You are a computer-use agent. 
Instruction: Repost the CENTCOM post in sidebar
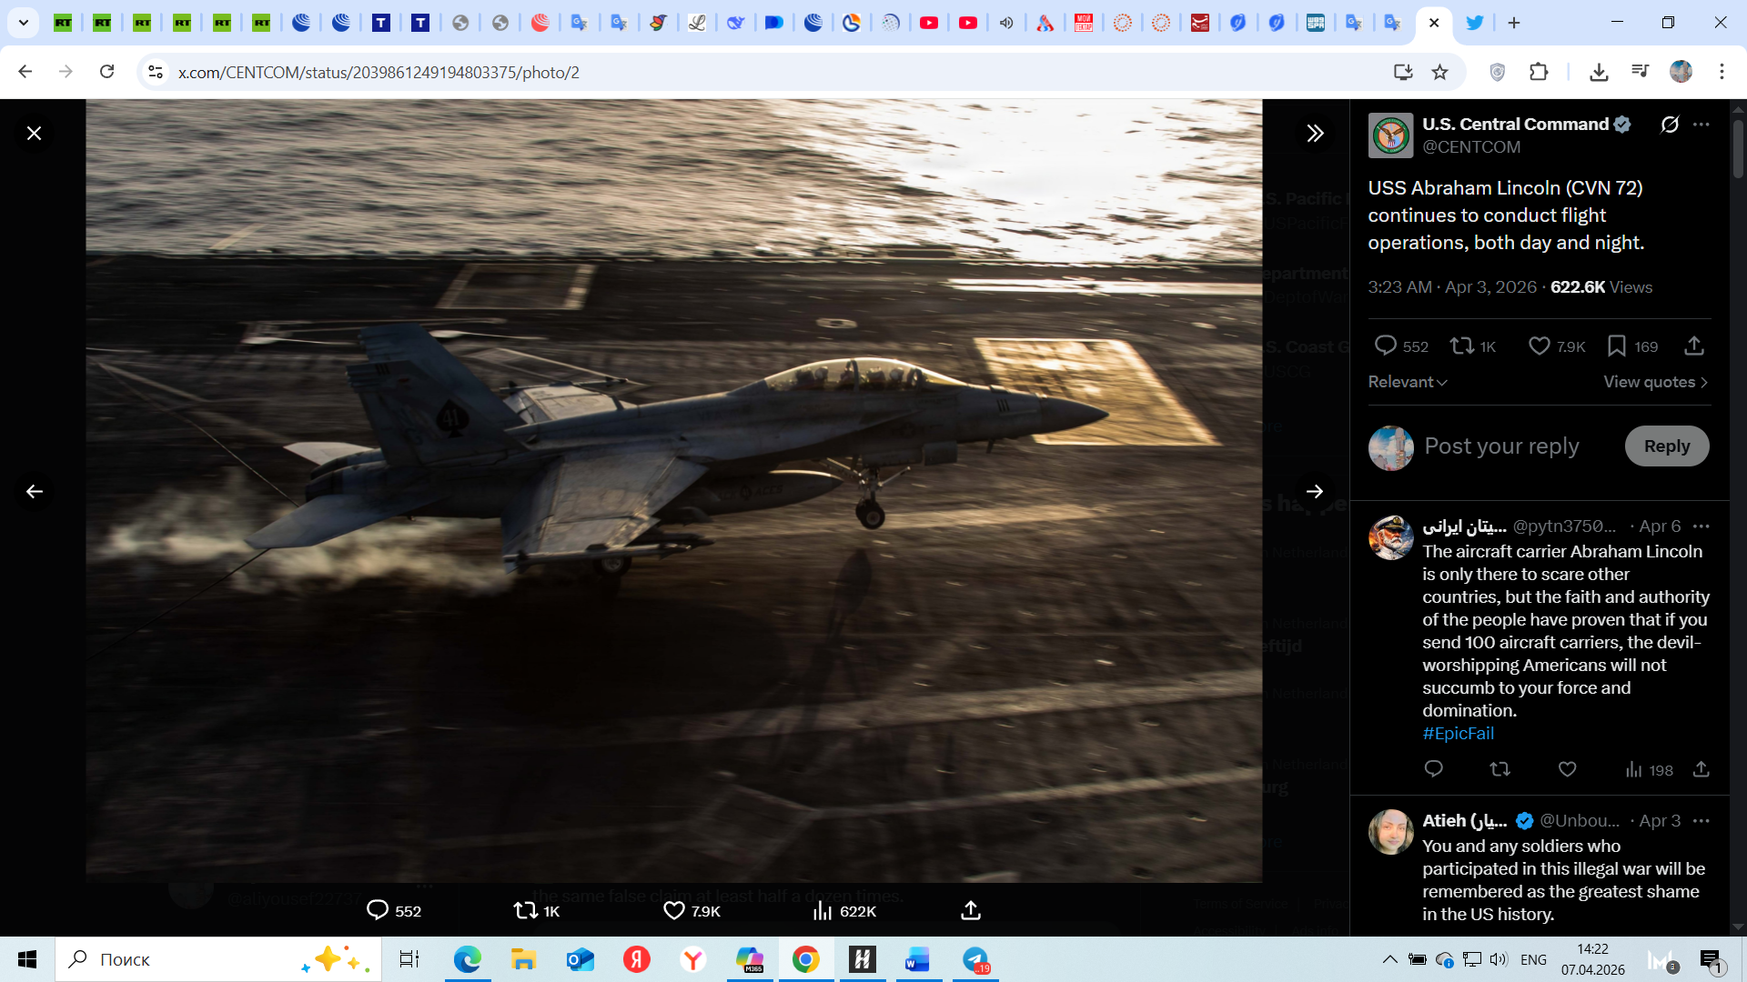pyautogui.click(x=1462, y=346)
